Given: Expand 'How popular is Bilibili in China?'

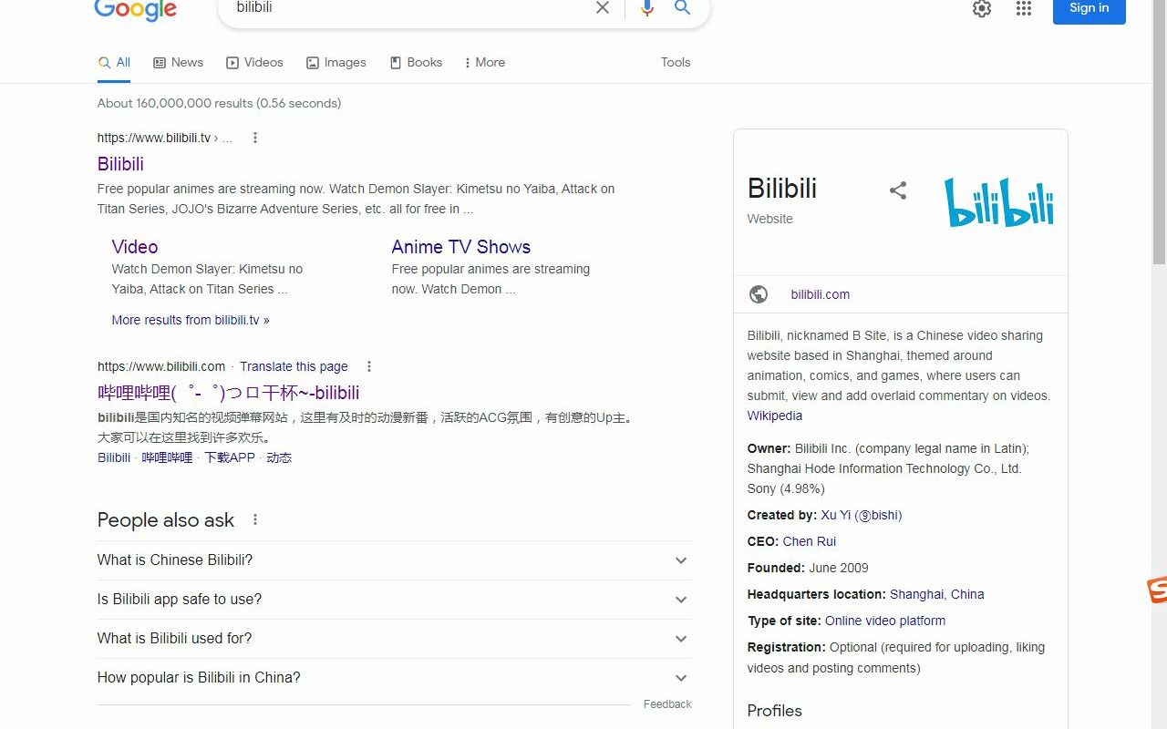Looking at the screenshot, I should [x=394, y=678].
